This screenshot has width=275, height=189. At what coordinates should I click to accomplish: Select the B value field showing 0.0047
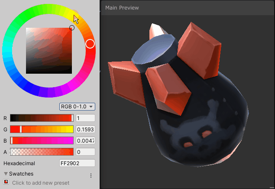tap(85, 141)
